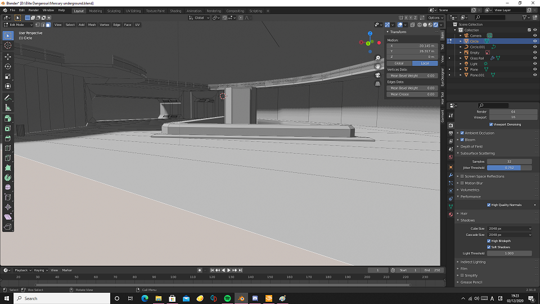The width and height of the screenshot is (540, 304).
Task: Uncheck Viewport Denoising
Action: point(490,124)
